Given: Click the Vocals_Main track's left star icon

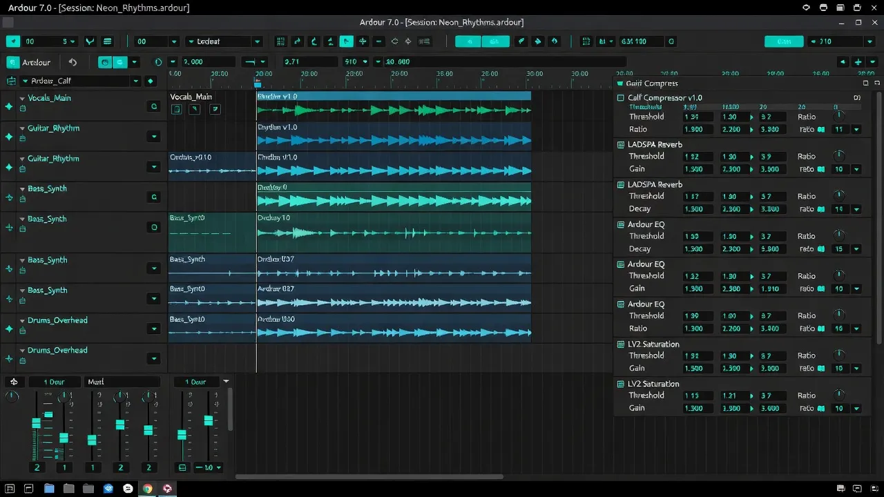Looking at the screenshot, I should 9,107.
